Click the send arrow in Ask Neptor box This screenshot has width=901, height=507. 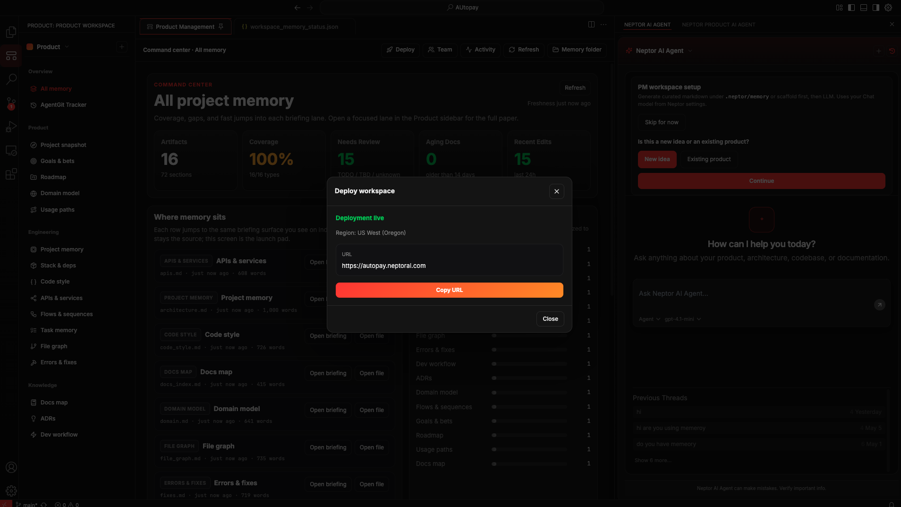point(879,305)
